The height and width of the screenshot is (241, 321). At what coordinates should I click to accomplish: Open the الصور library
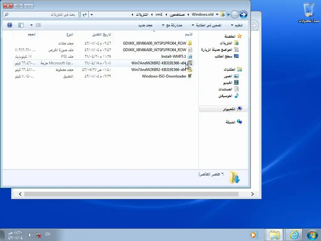(x=228, y=76)
